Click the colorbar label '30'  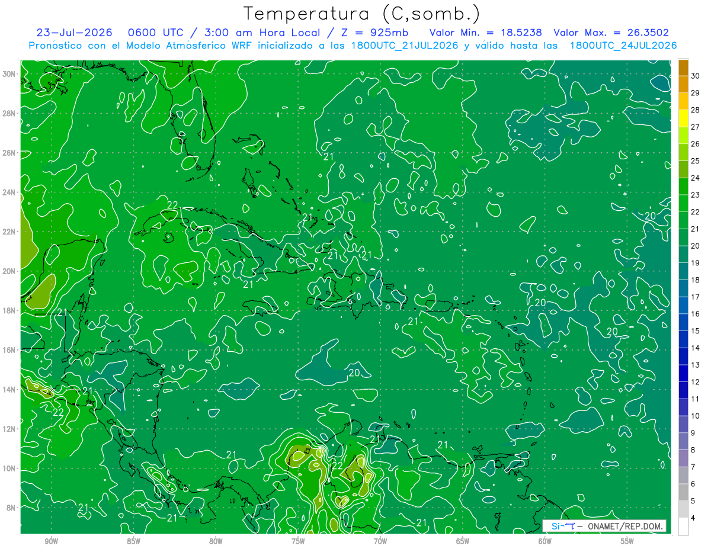pyautogui.click(x=695, y=76)
